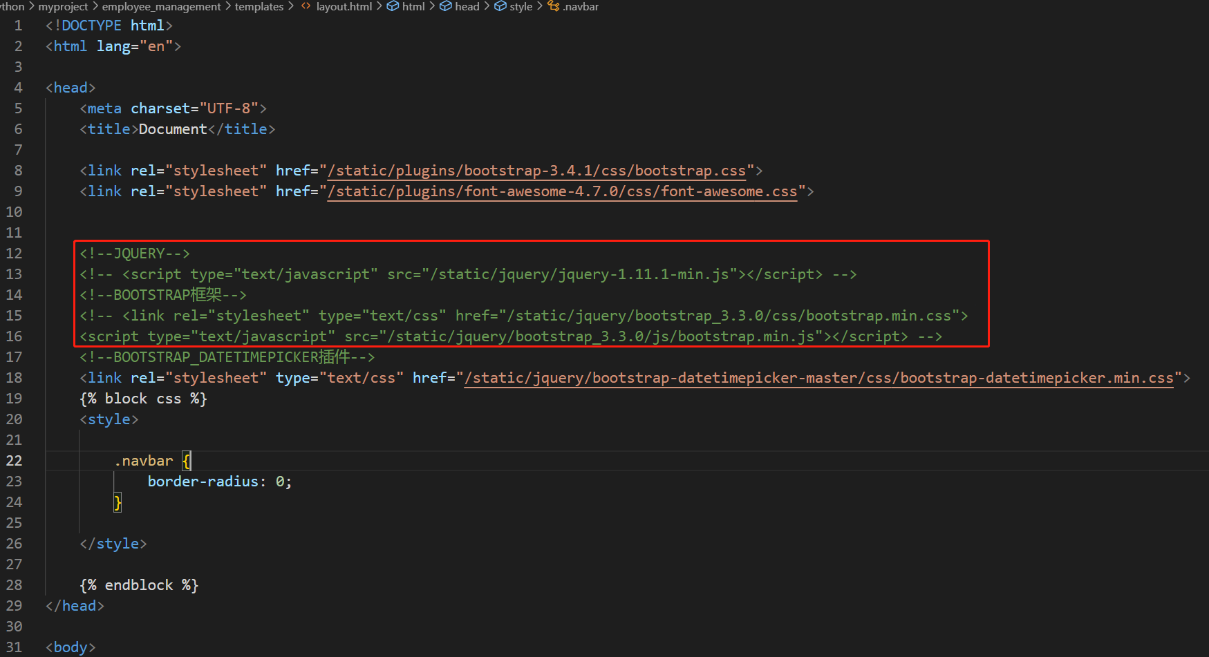
Task: Click line number 12 in the gutter
Action: 14,254
